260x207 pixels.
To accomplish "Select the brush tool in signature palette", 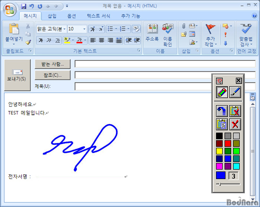I will (x=235, y=92).
